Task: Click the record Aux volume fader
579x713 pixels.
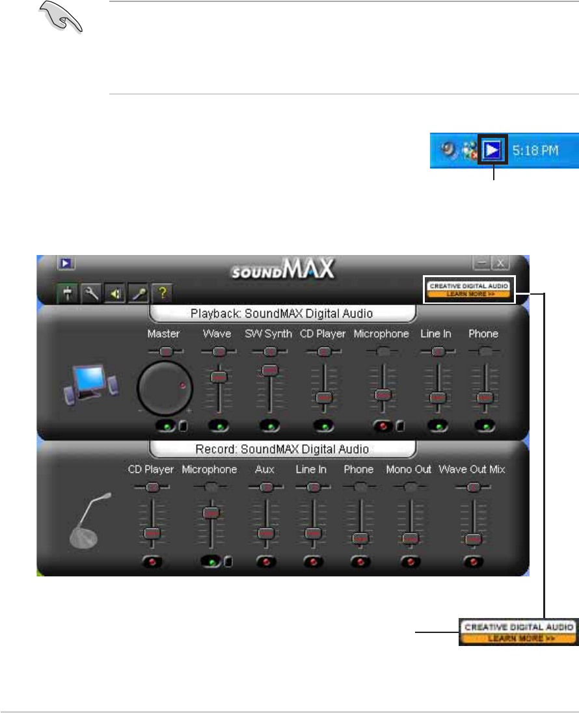Action: (x=265, y=533)
